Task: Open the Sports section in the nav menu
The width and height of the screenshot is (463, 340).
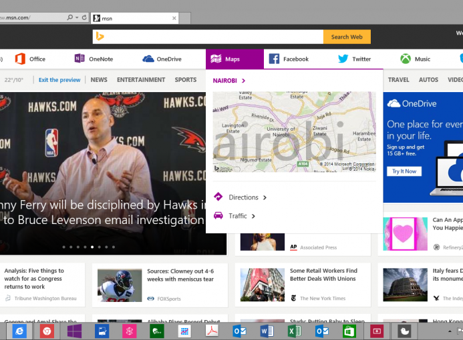Action: [186, 80]
